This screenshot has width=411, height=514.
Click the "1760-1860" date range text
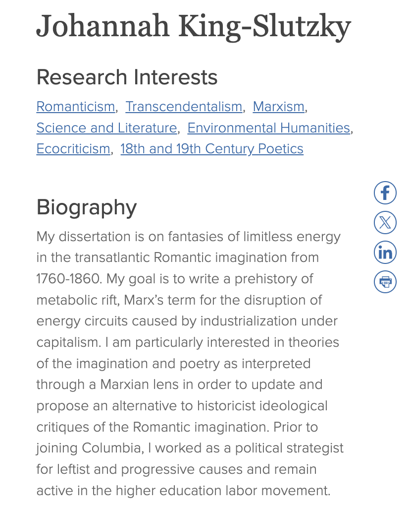pyautogui.click(x=68, y=279)
